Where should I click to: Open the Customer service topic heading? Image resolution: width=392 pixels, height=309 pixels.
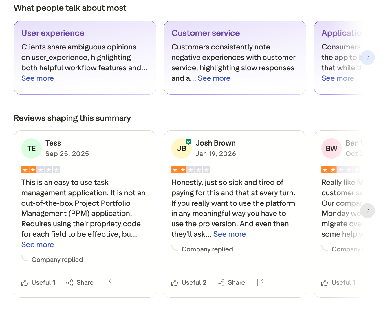coord(206,33)
